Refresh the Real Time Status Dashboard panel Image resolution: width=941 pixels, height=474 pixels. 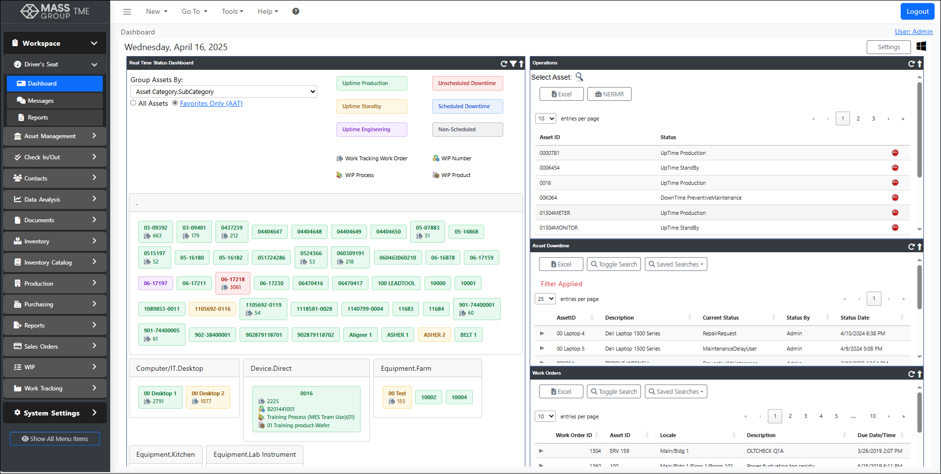(x=504, y=63)
